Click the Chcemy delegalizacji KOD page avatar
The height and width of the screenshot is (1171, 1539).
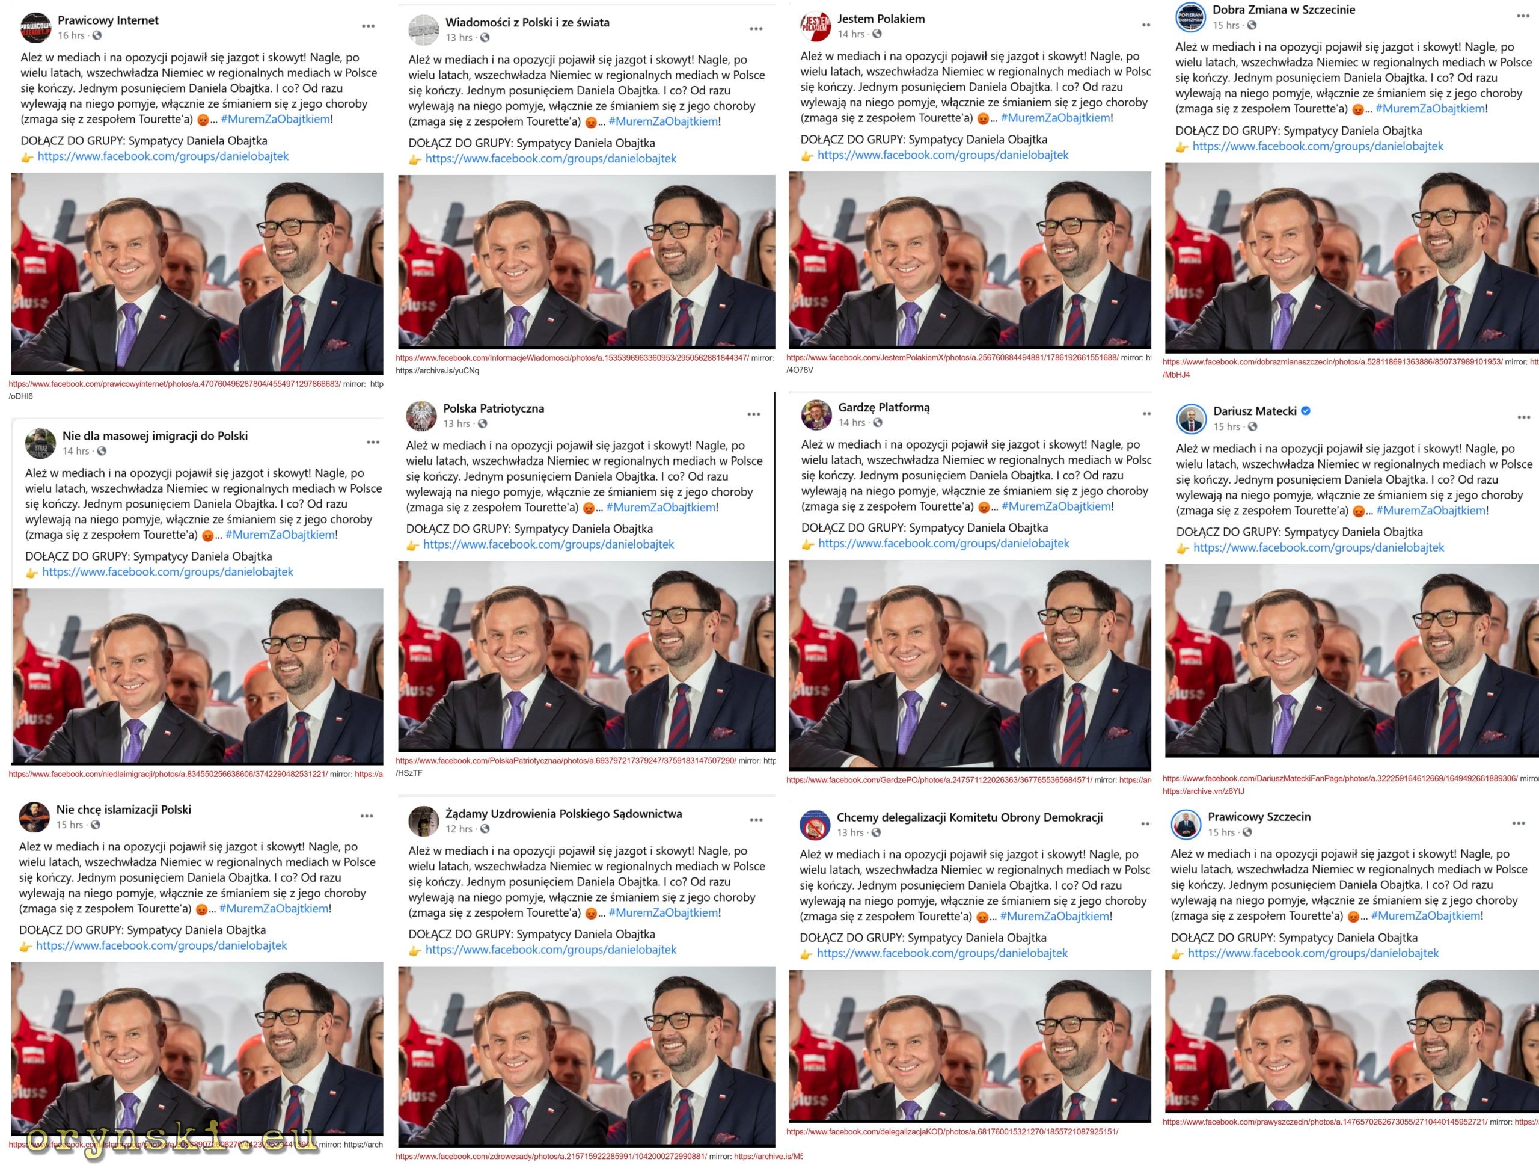point(815,825)
